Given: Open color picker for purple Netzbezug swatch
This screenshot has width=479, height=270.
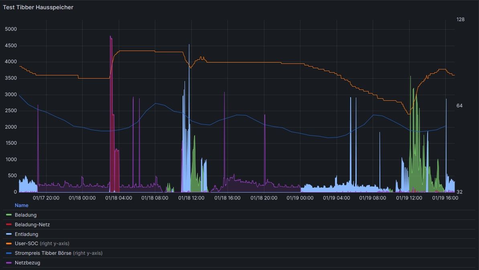Looking at the screenshot, I should click(9, 263).
